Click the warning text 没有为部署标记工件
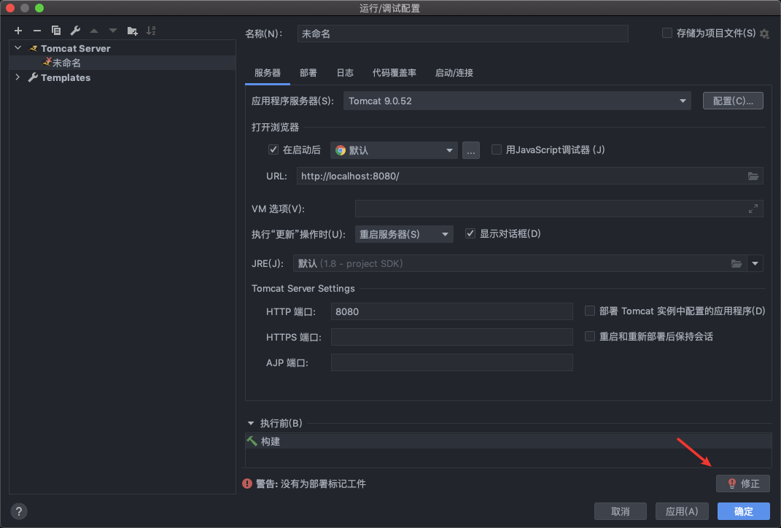 coord(323,484)
